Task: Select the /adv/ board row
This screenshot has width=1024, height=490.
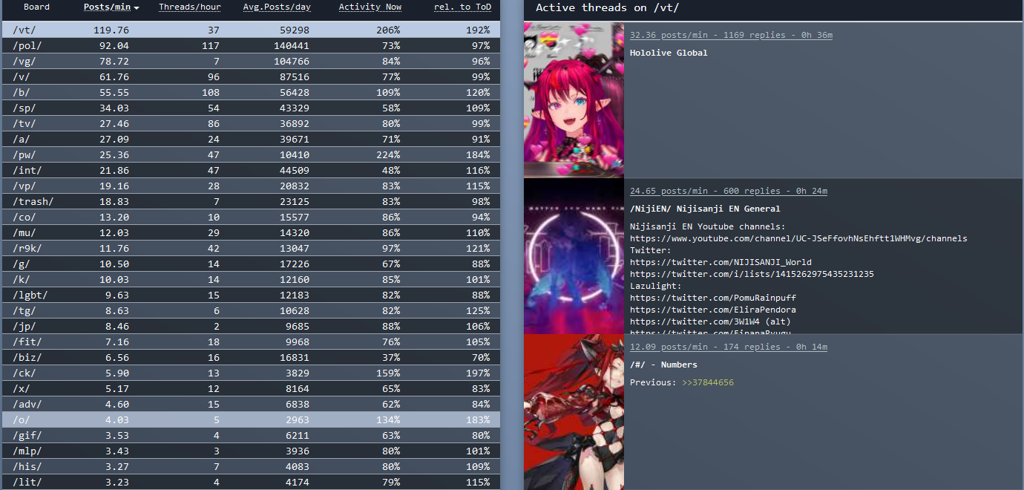Action: (x=250, y=404)
